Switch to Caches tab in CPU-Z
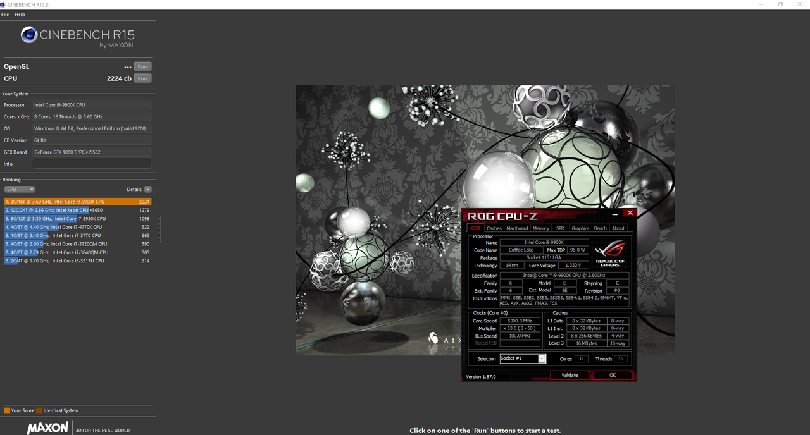The image size is (810, 435). pyautogui.click(x=494, y=228)
